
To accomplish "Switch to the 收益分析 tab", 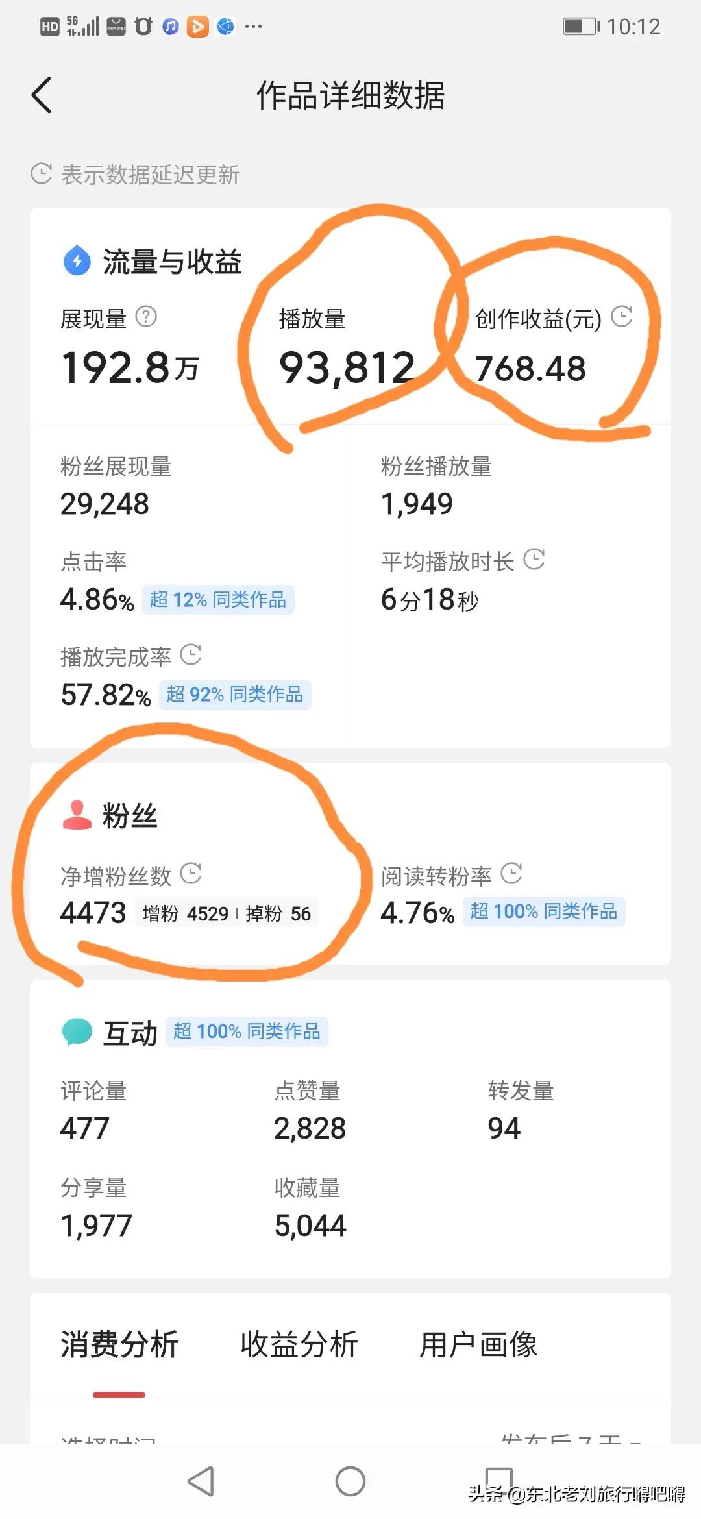I will tap(299, 1344).
